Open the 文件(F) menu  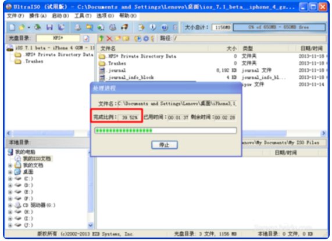point(16,16)
